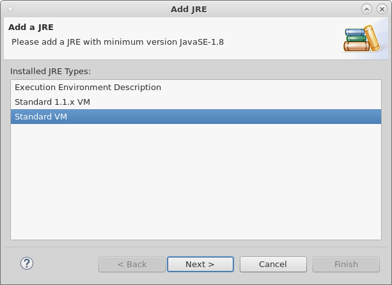This screenshot has height=285, width=392.
Task: Close the Add JRE dialog with X
Action: pos(381,9)
